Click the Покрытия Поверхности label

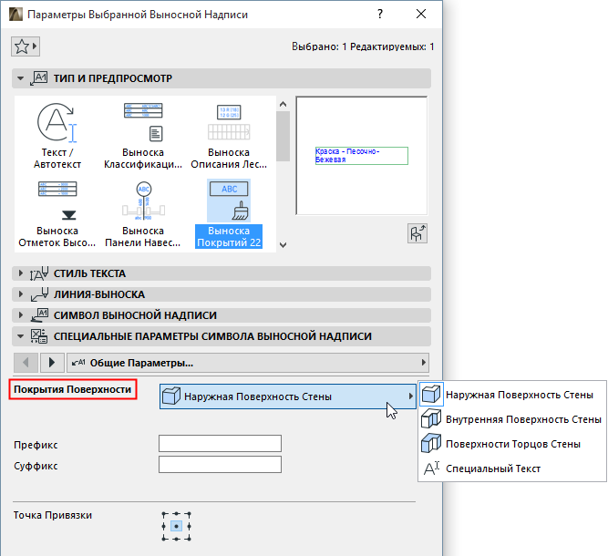click(73, 389)
